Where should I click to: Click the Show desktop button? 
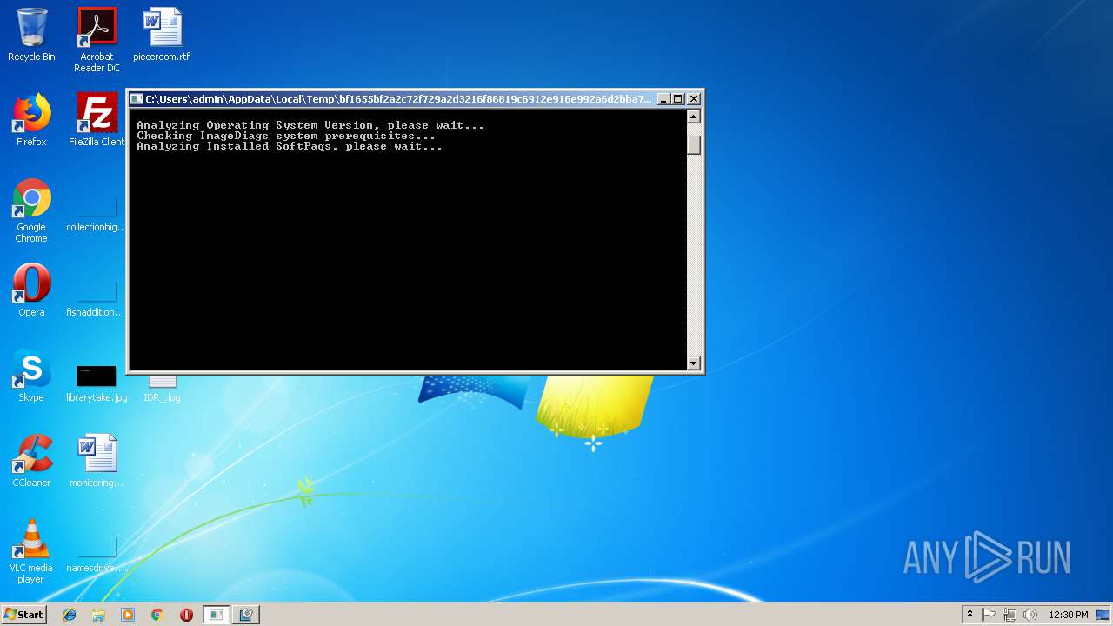1103,615
